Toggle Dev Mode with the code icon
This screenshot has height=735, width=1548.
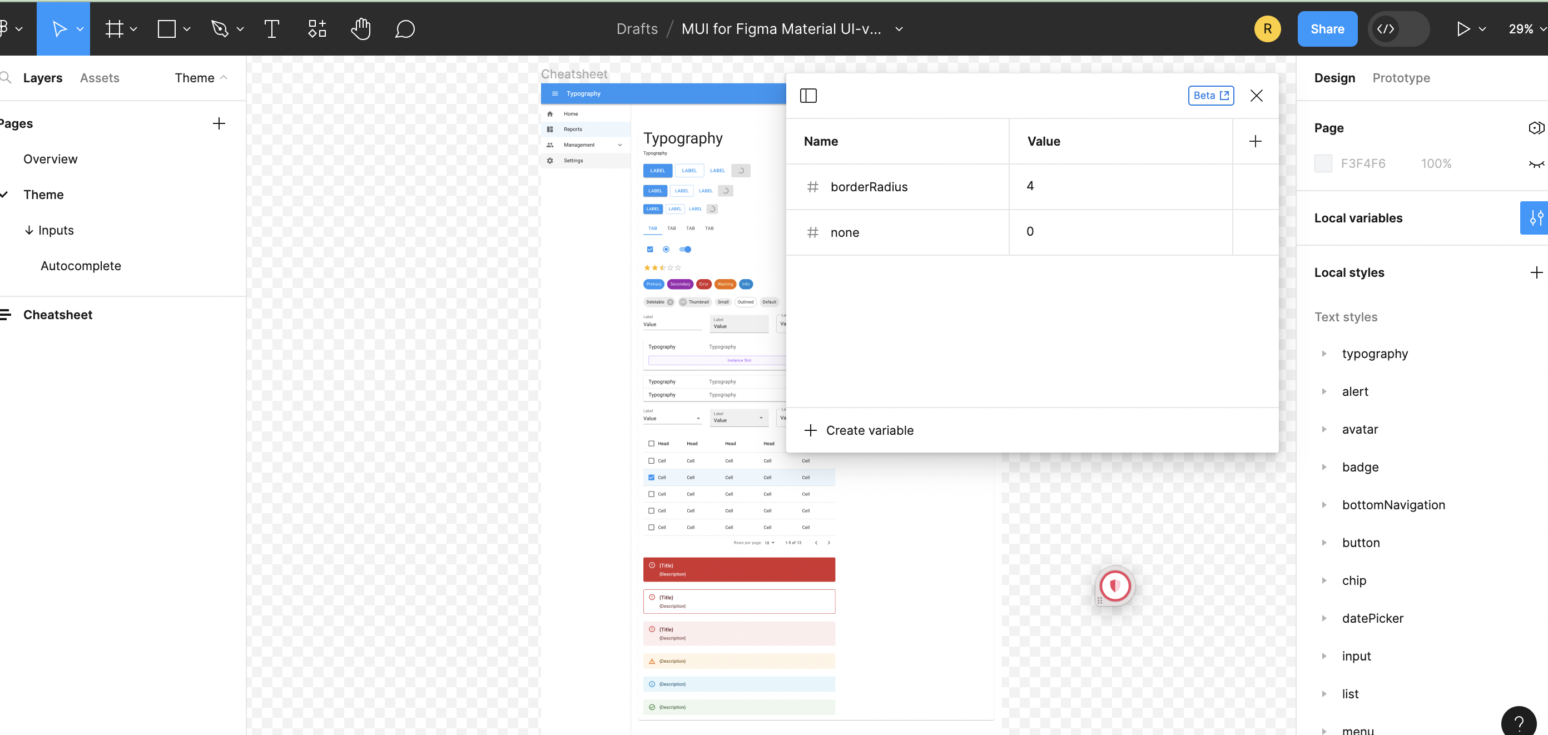click(x=1386, y=28)
